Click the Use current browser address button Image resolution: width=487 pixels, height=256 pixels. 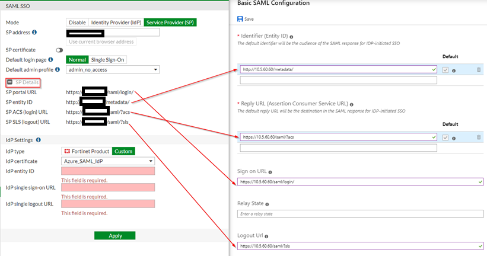(101, 41)
